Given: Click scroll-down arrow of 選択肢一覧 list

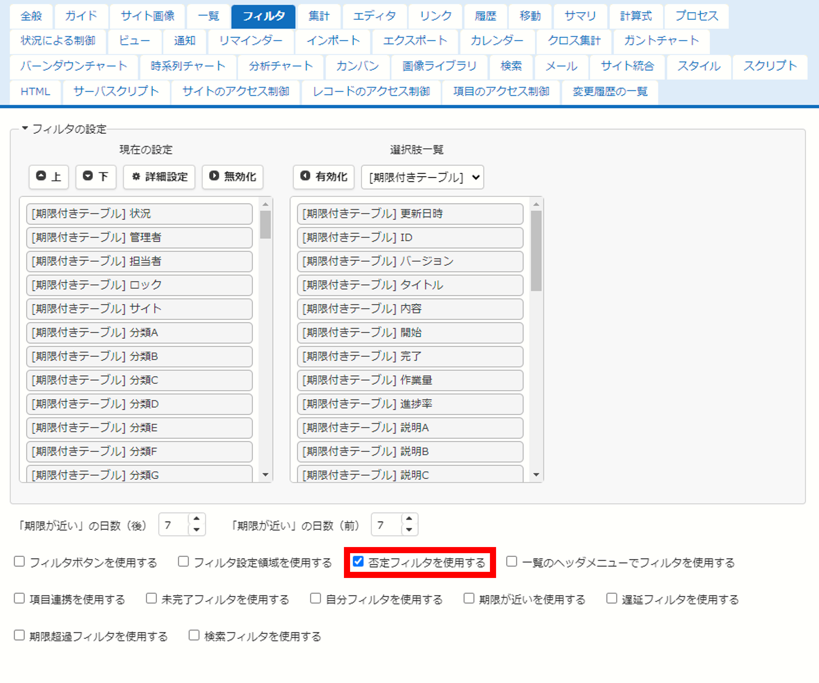Looking at the screenshot, I should pos(536,475).
